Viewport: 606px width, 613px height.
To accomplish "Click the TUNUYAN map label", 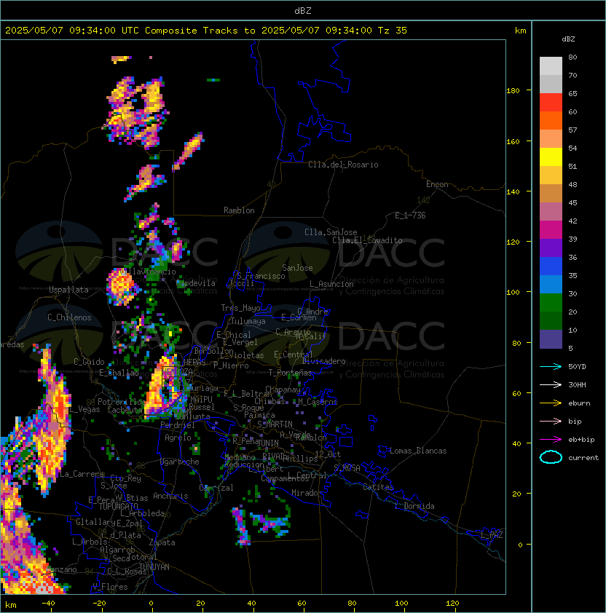I will pos(154,567).
